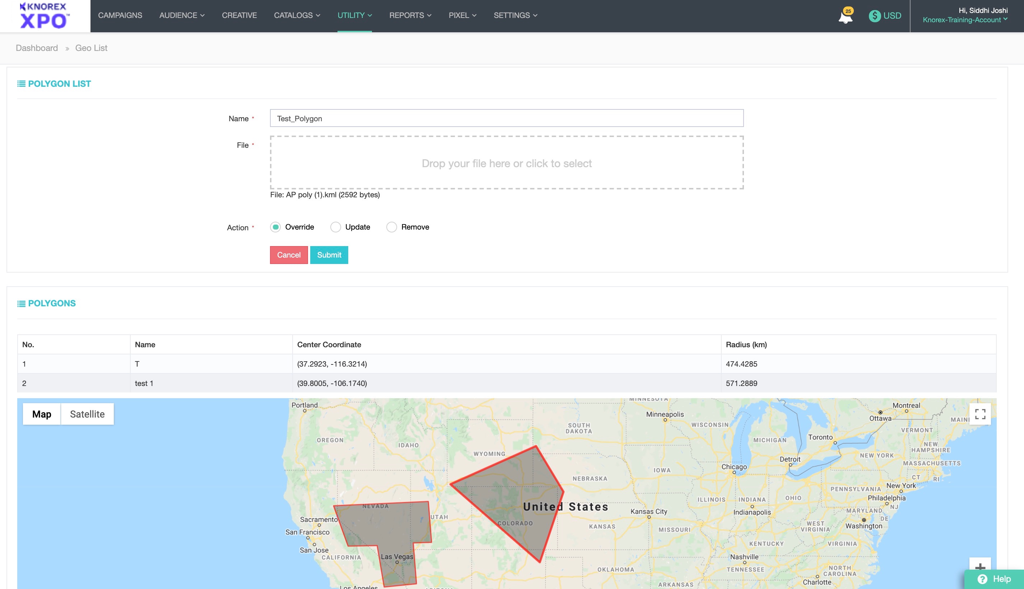Click the Polygons section list icon
The width and height of the screenshot is (1024, 589).
21,303
